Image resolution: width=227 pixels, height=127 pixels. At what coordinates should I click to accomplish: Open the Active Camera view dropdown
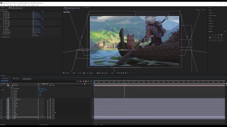105,73
